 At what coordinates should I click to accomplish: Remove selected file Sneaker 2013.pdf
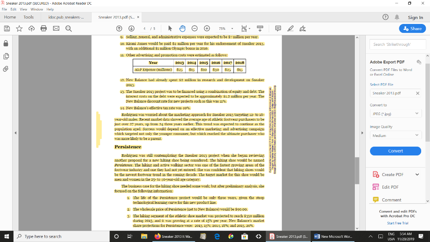coord(417,93)
